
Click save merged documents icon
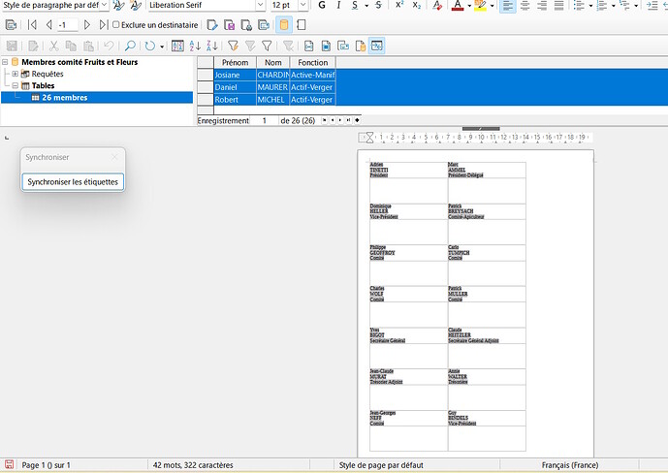click(229, 25)
